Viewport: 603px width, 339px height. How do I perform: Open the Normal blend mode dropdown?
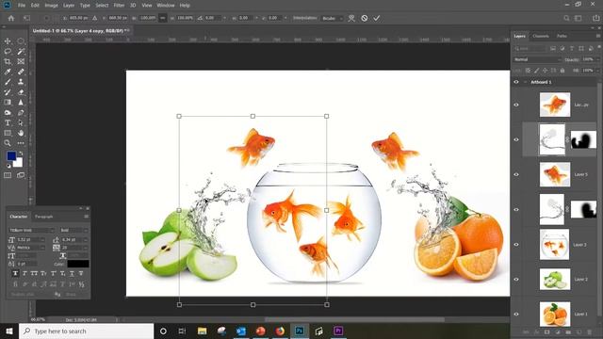[x=537, y=59]
